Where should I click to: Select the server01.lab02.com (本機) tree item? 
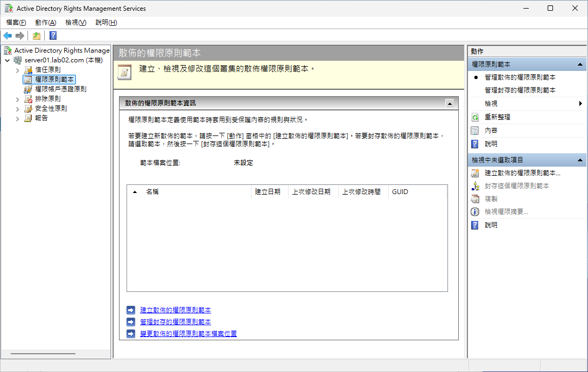point(64,60)
